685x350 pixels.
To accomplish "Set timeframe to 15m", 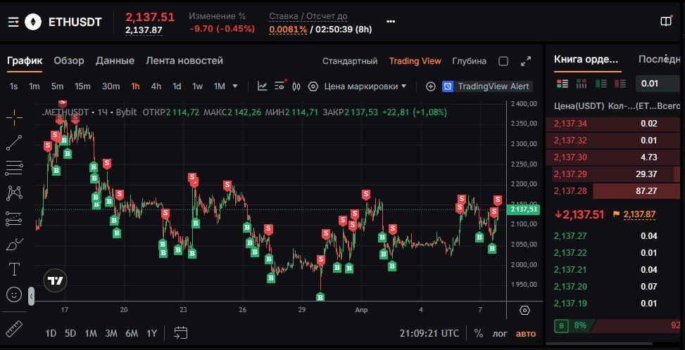I will (82, 86).
